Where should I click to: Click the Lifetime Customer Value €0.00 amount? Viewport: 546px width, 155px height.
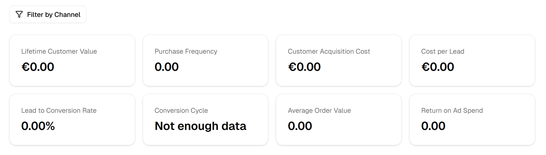38,67
